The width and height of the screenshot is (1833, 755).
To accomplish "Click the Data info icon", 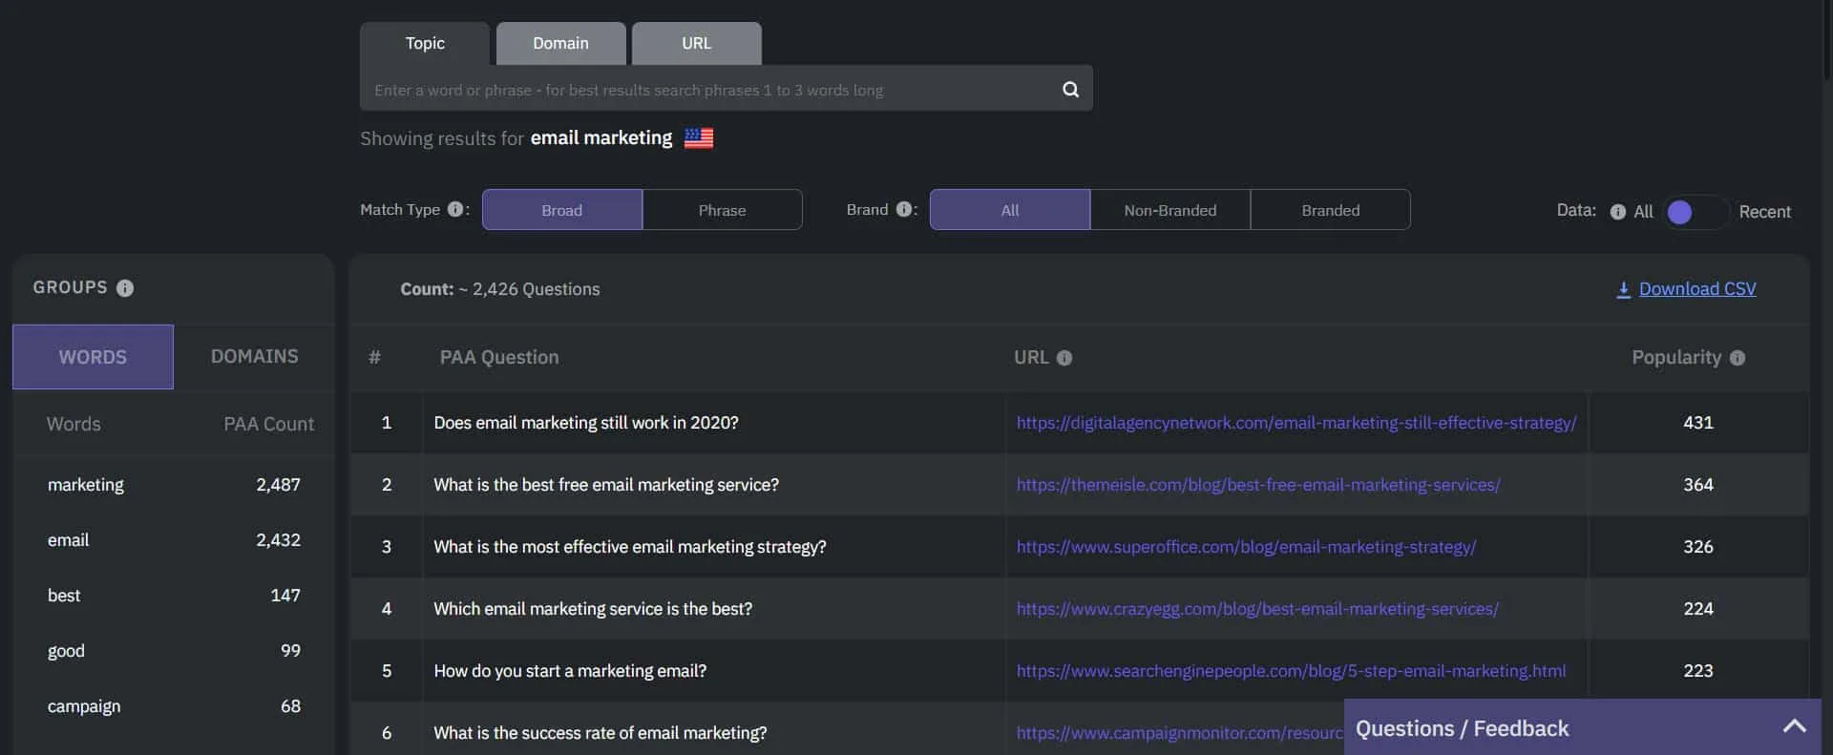I will (1617, 212).
